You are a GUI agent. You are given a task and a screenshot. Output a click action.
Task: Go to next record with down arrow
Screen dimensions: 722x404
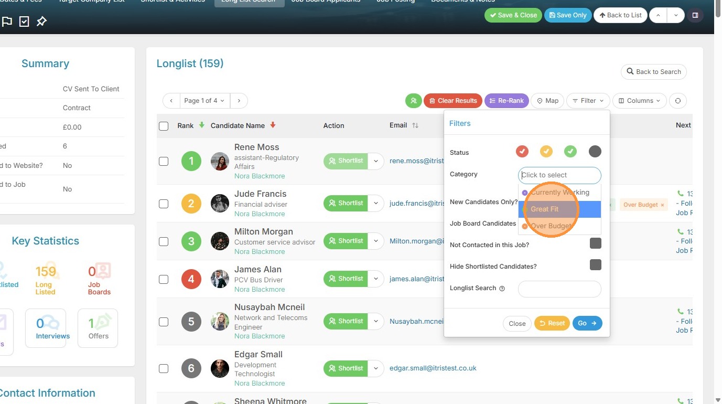pyautogui.click(x=676, y=15)
